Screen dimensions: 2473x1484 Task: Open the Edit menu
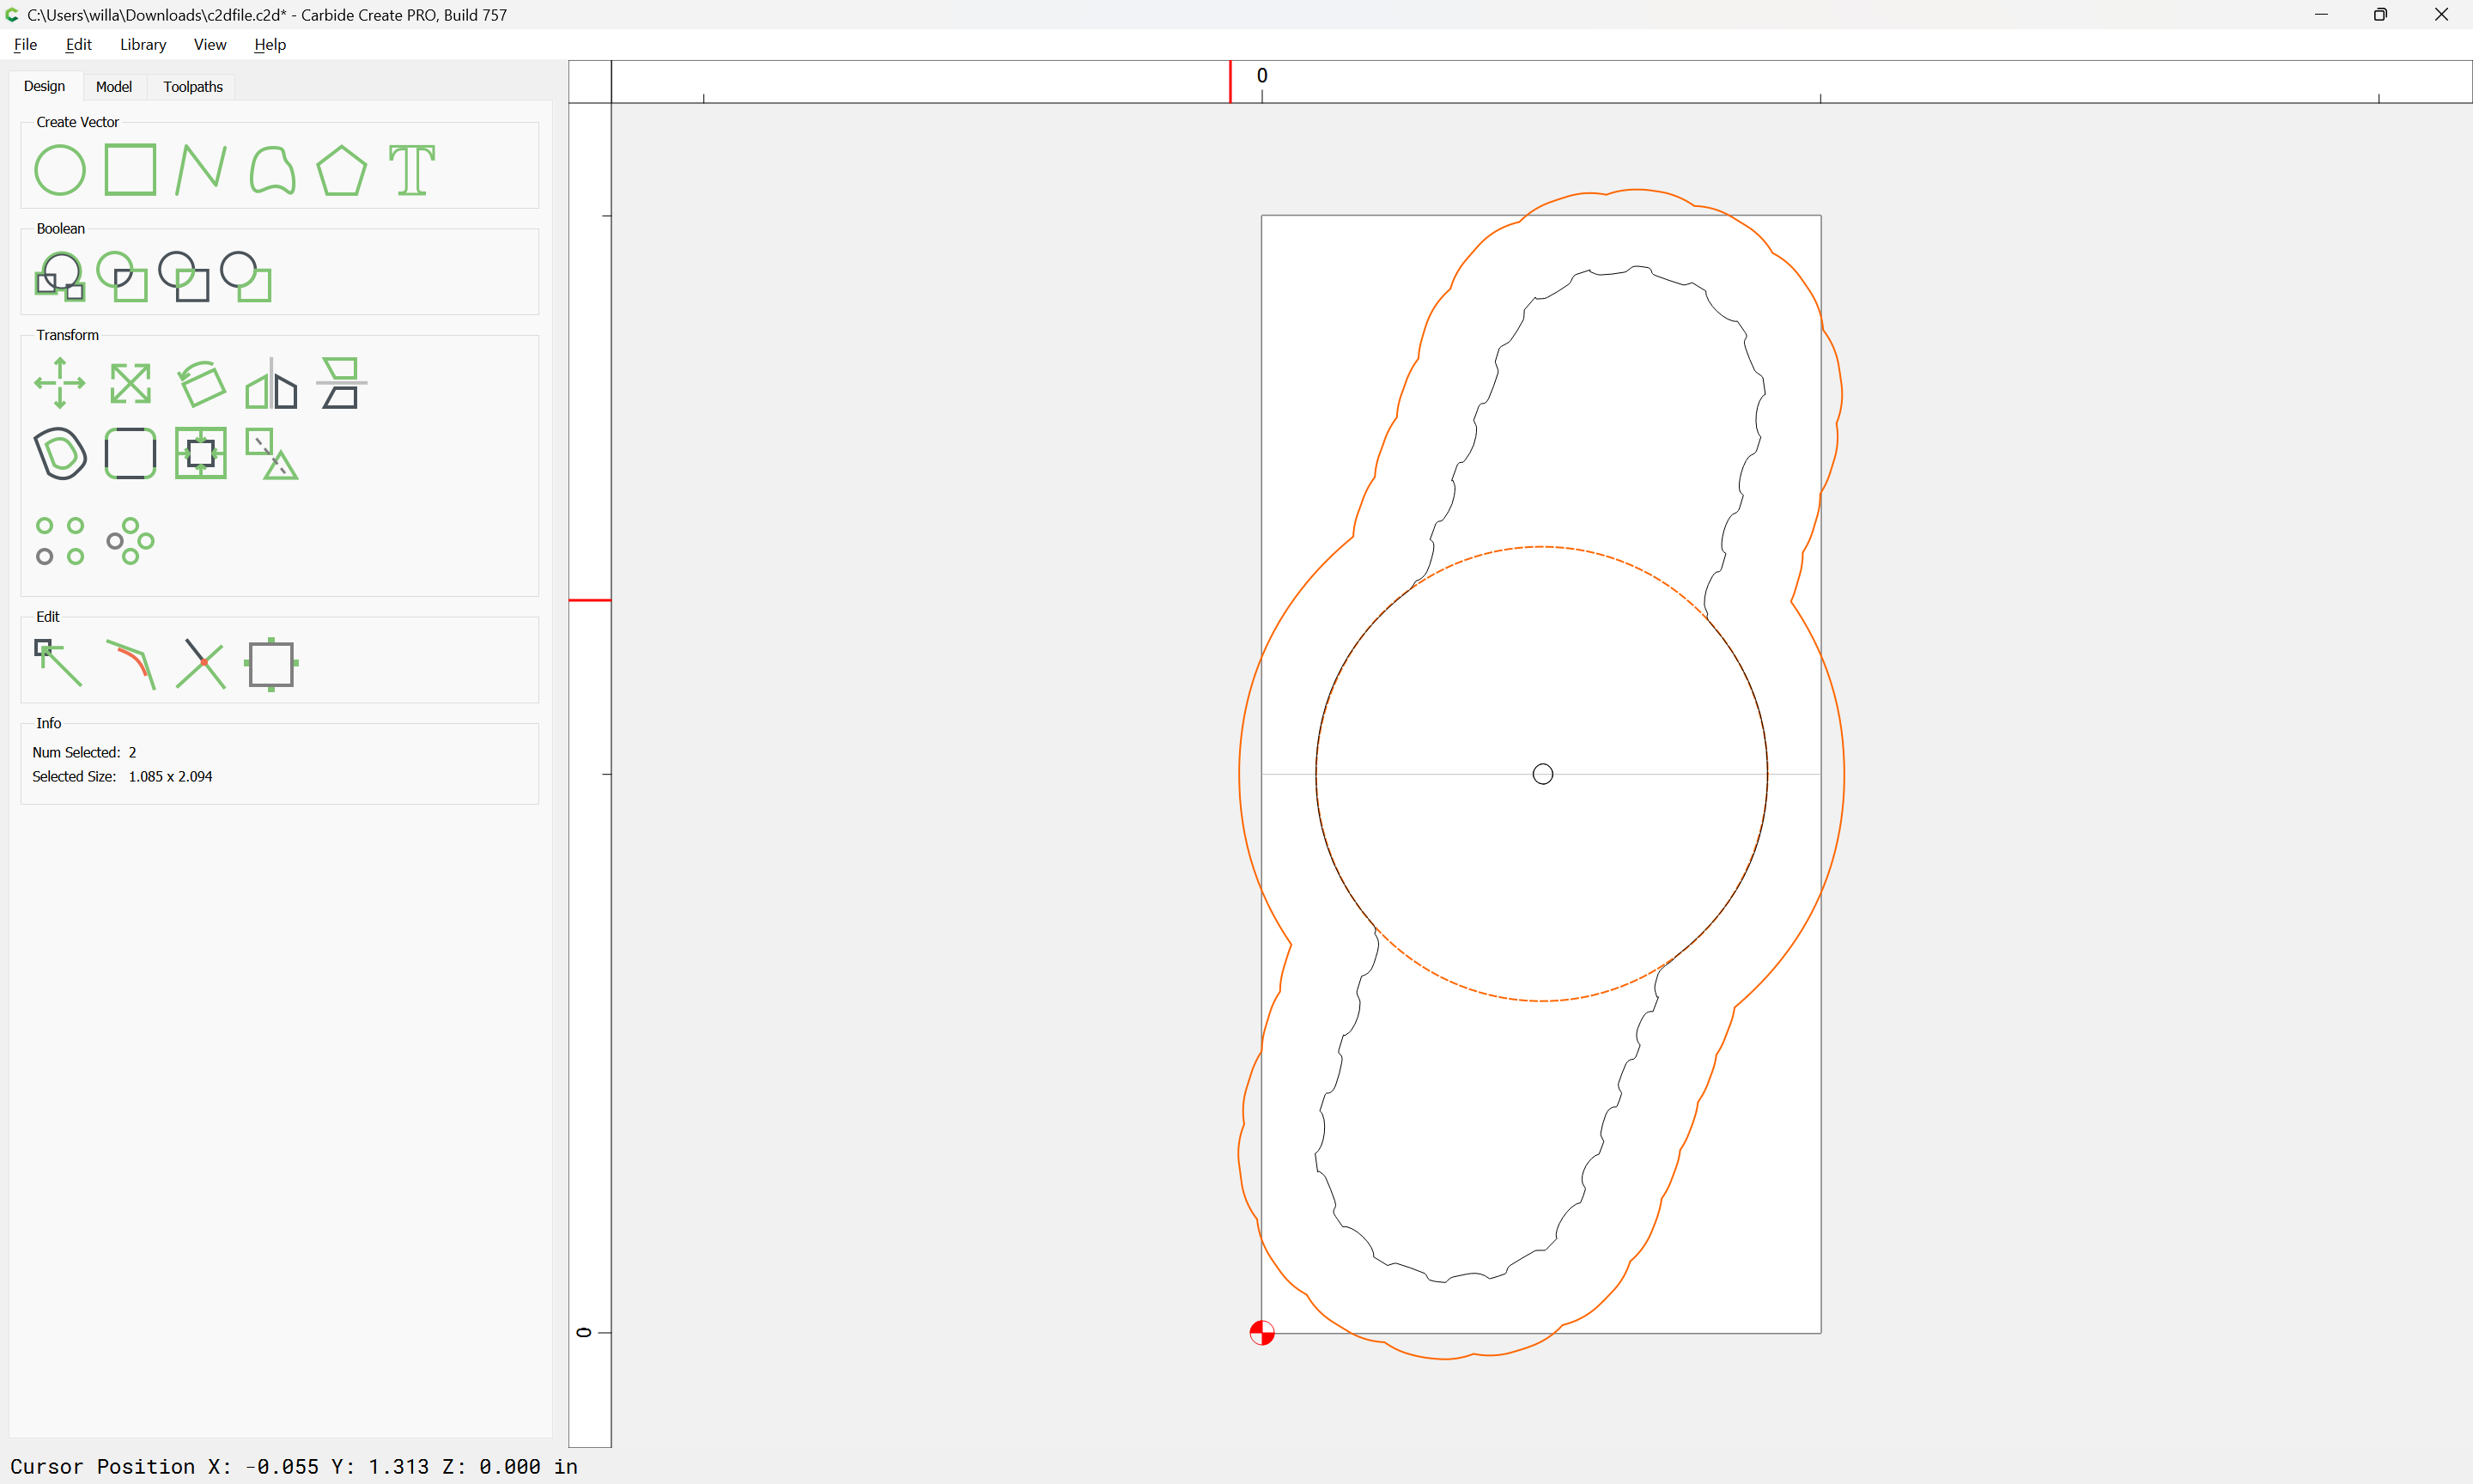coord(79,44)
